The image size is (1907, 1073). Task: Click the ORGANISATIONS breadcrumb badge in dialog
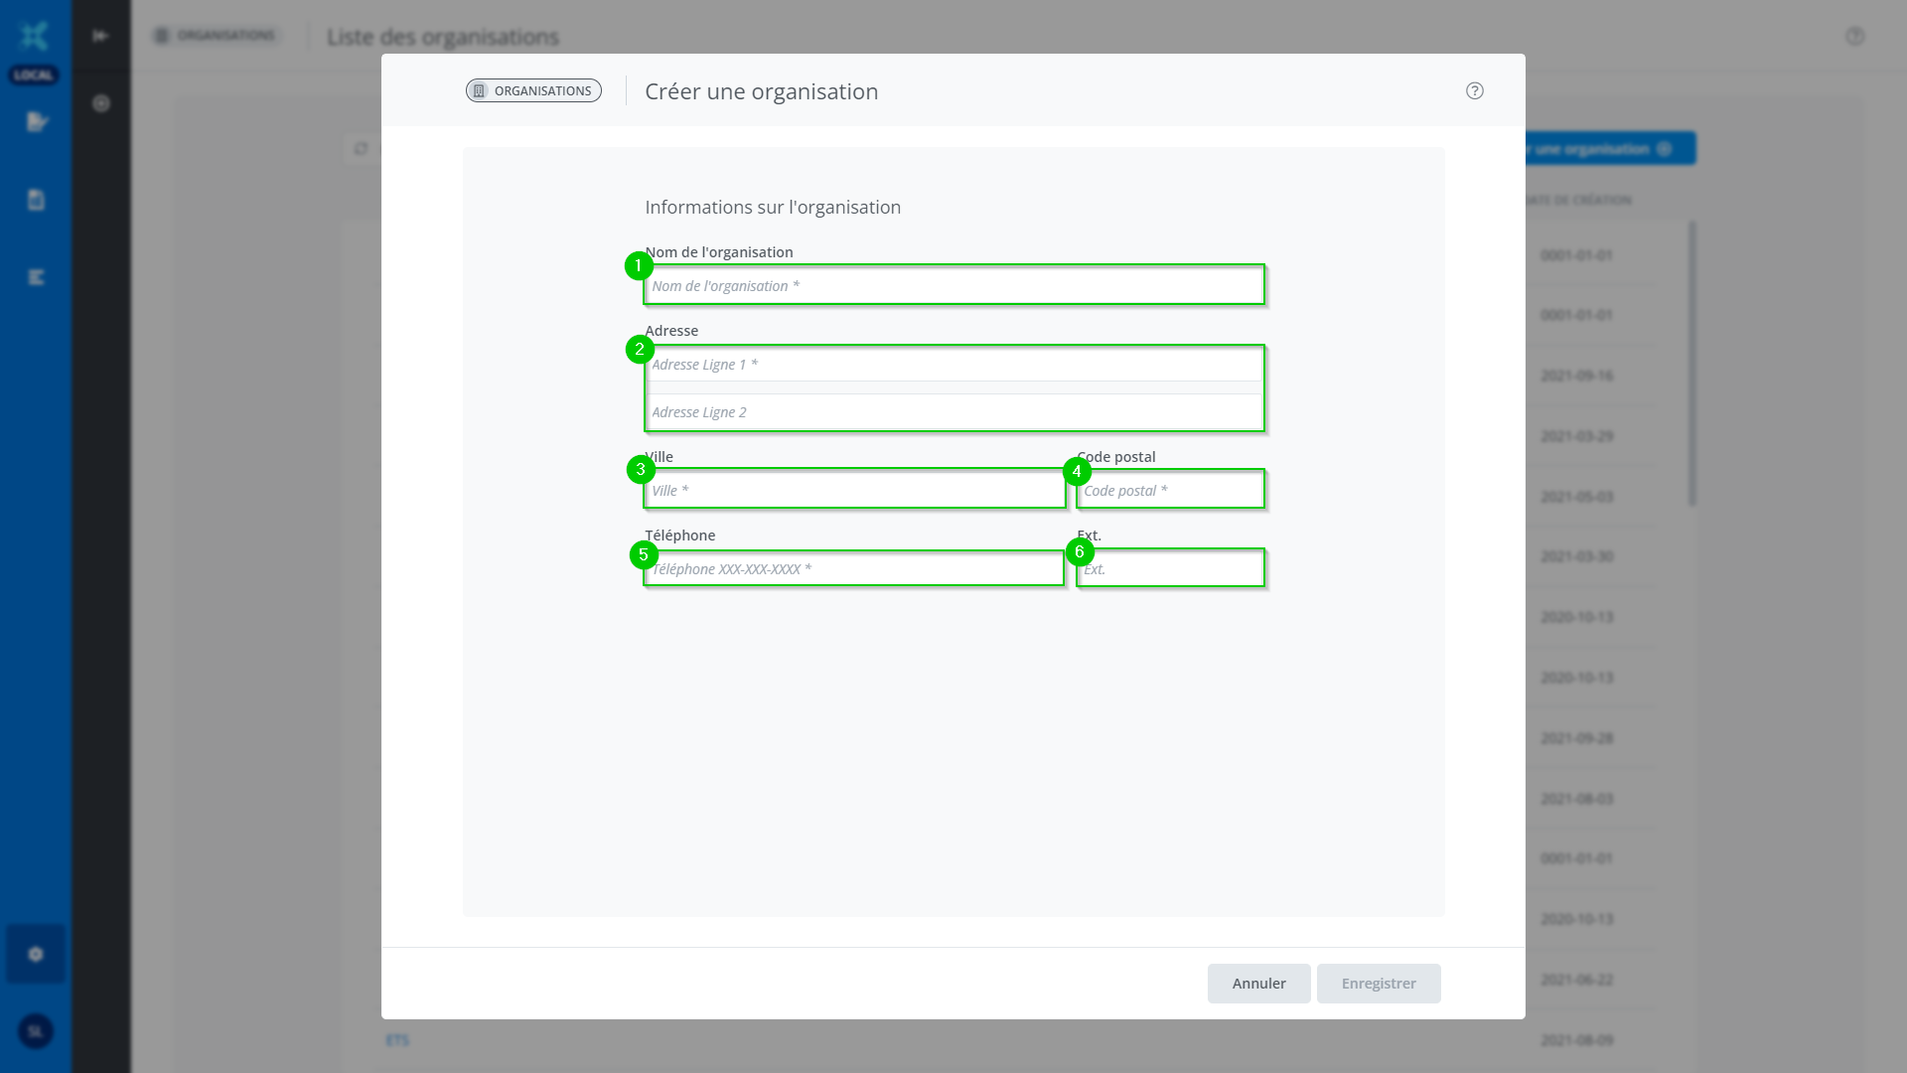tap(533, 90)
